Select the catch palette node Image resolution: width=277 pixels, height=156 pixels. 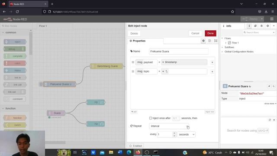point(15,63)
